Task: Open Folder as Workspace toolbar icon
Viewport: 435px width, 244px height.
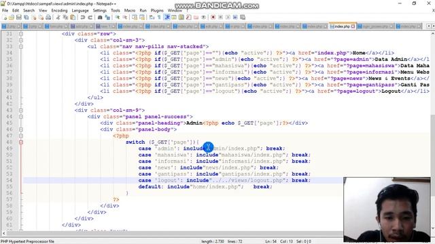Action: click(196, 17)
